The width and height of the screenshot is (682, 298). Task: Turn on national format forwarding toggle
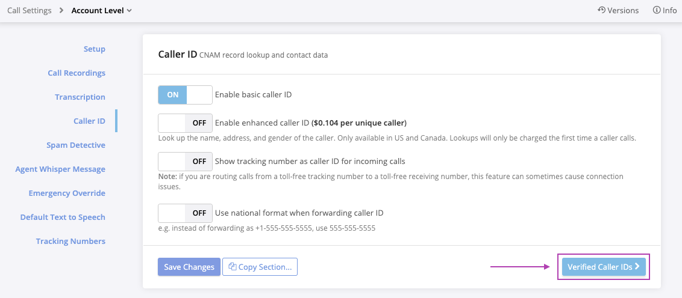185,213
